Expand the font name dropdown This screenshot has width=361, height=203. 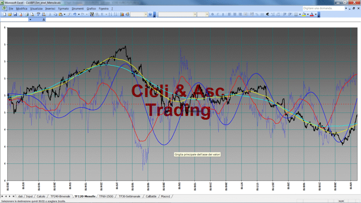click(x=195, y=14)
